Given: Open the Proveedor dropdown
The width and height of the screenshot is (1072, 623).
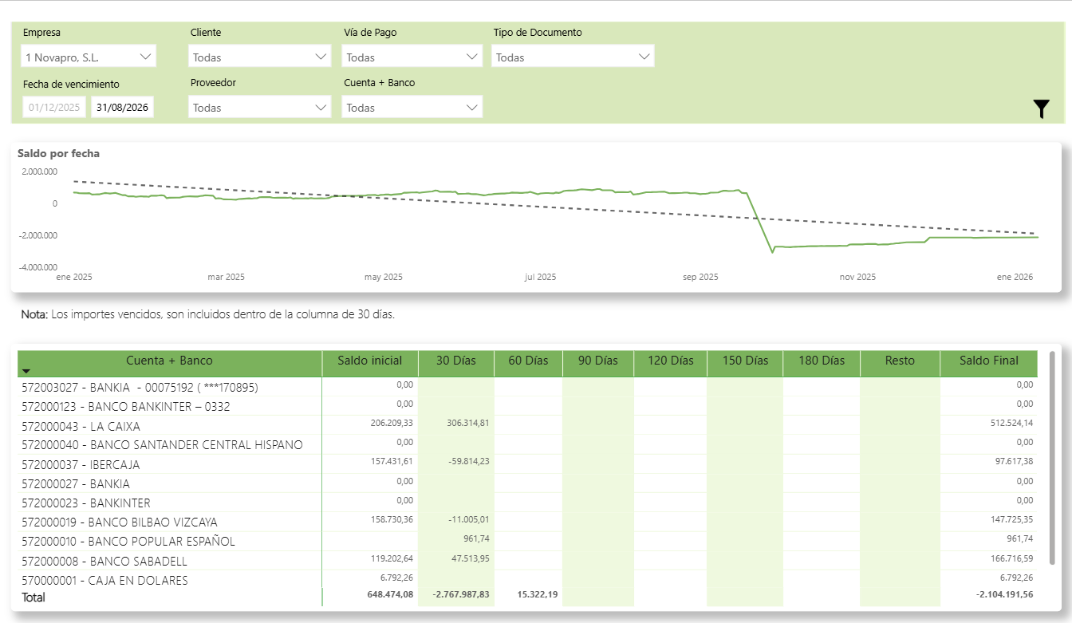Looking at the screenshot, I should tap(259, 107).
